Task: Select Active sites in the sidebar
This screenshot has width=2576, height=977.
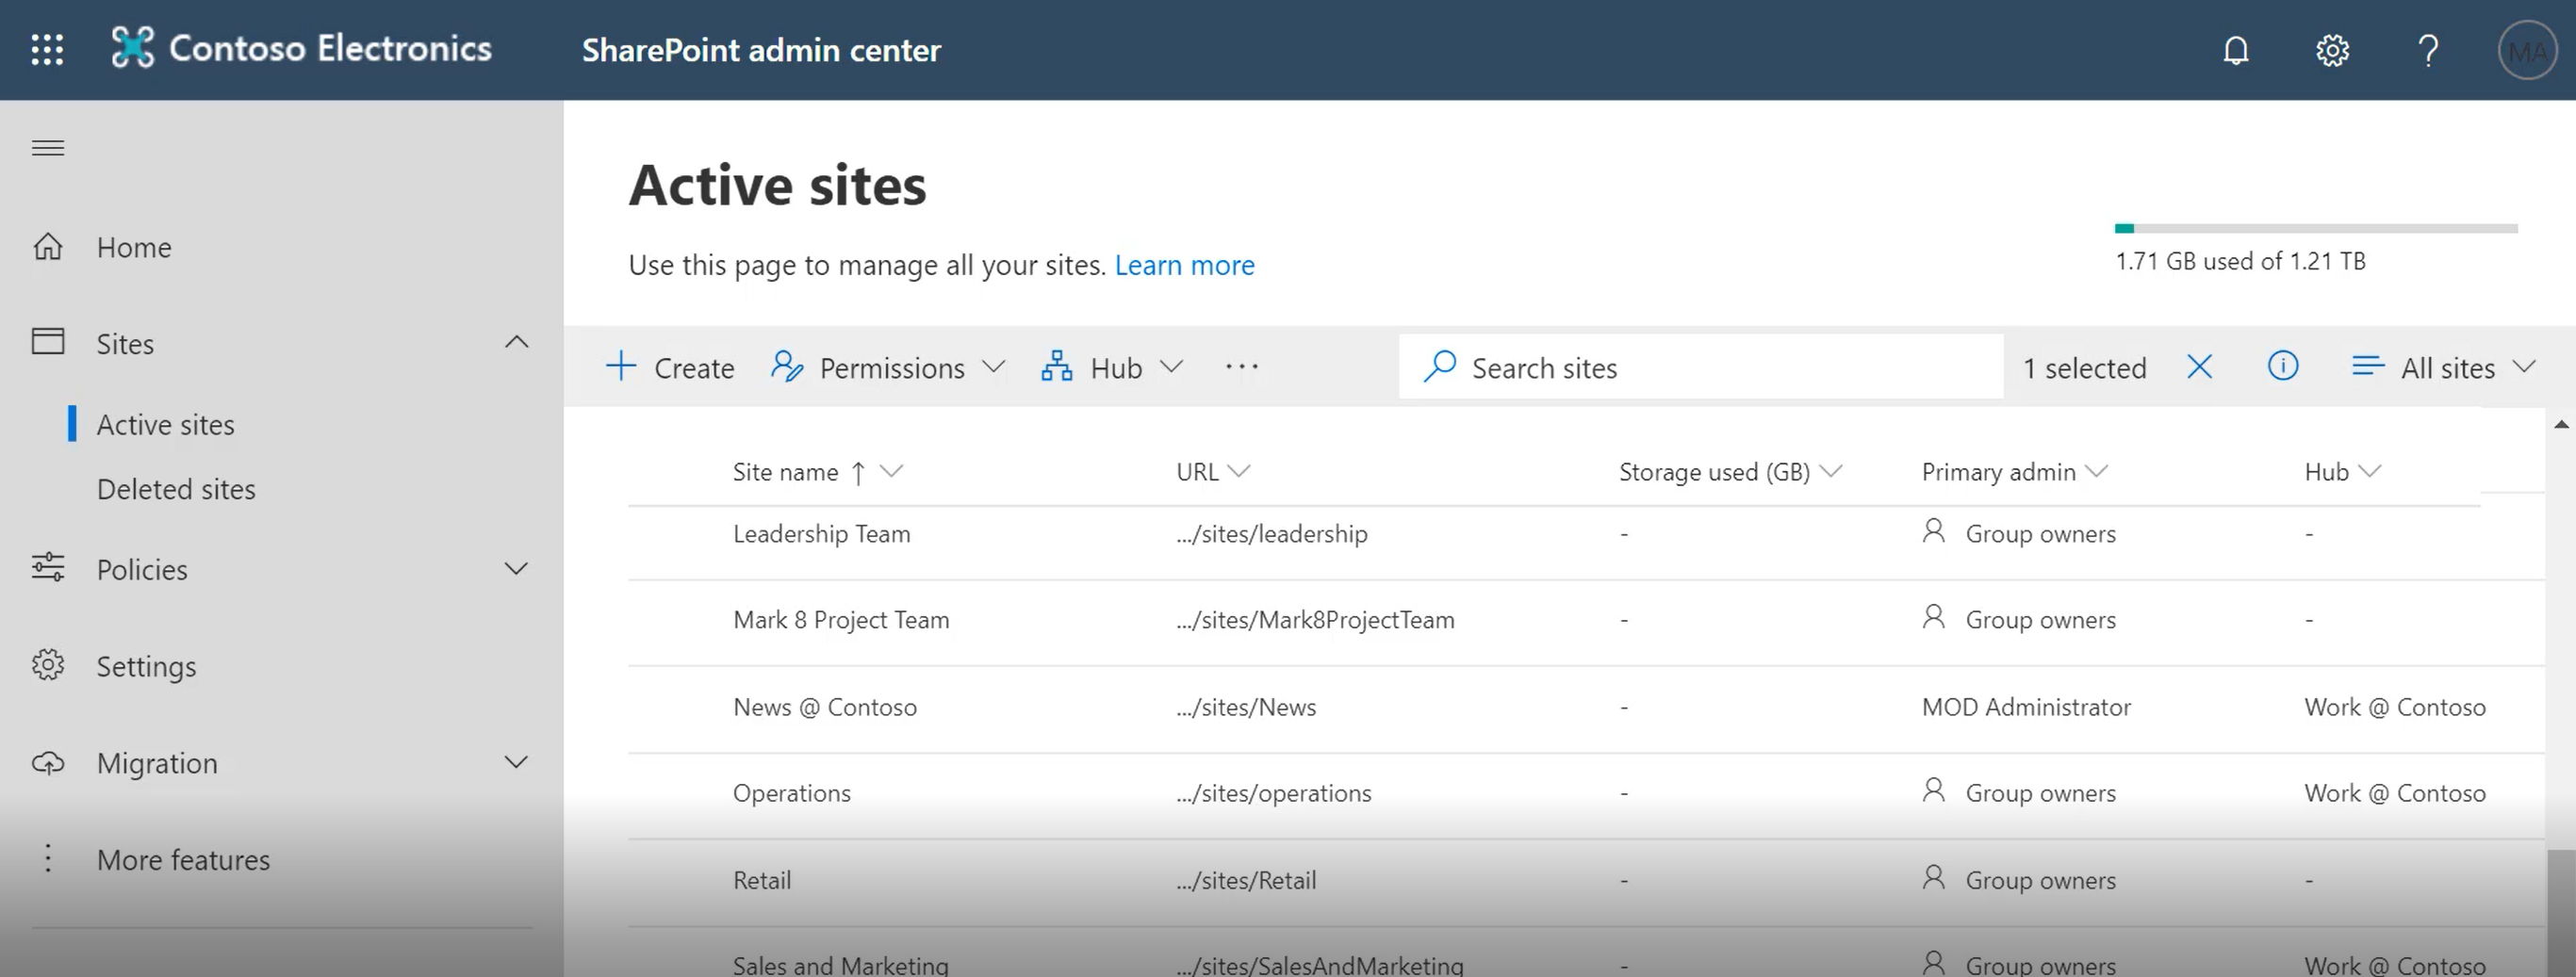Action: (x=166, y=425)
